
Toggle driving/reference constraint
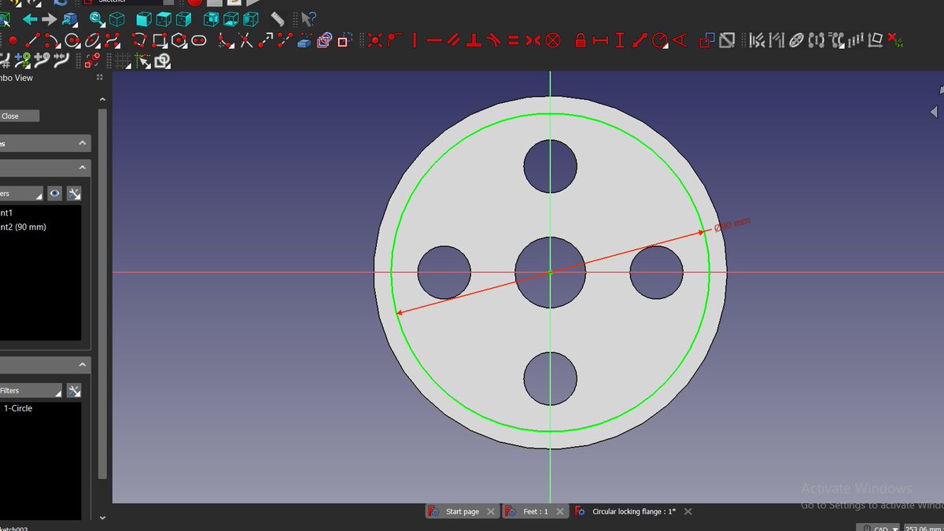click(706, 40)
